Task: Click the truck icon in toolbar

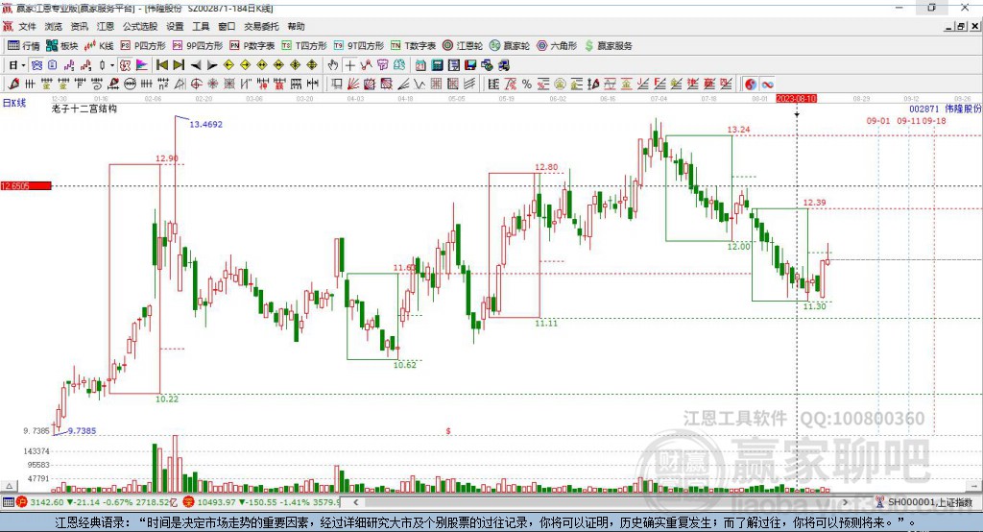Action: 503,65
